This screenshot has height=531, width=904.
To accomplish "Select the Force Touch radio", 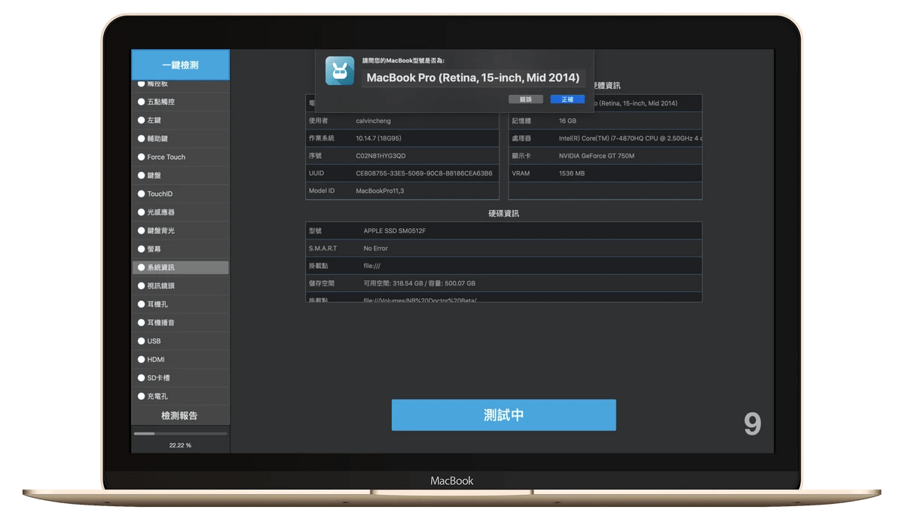I will (x=141, y=157).
